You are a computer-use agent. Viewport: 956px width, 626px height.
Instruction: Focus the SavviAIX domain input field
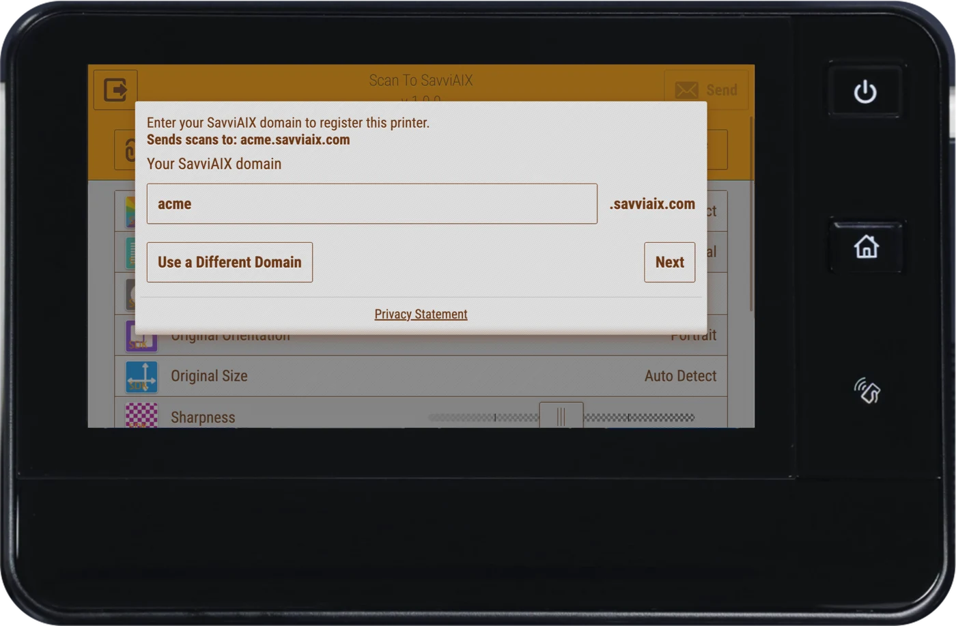point(372,203)
